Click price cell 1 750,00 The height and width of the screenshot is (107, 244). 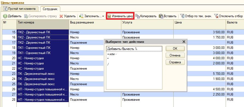click(199, 37)
